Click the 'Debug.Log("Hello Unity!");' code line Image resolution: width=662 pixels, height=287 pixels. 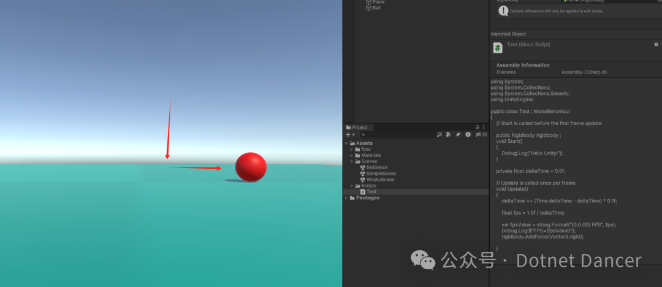click(533, 153)
